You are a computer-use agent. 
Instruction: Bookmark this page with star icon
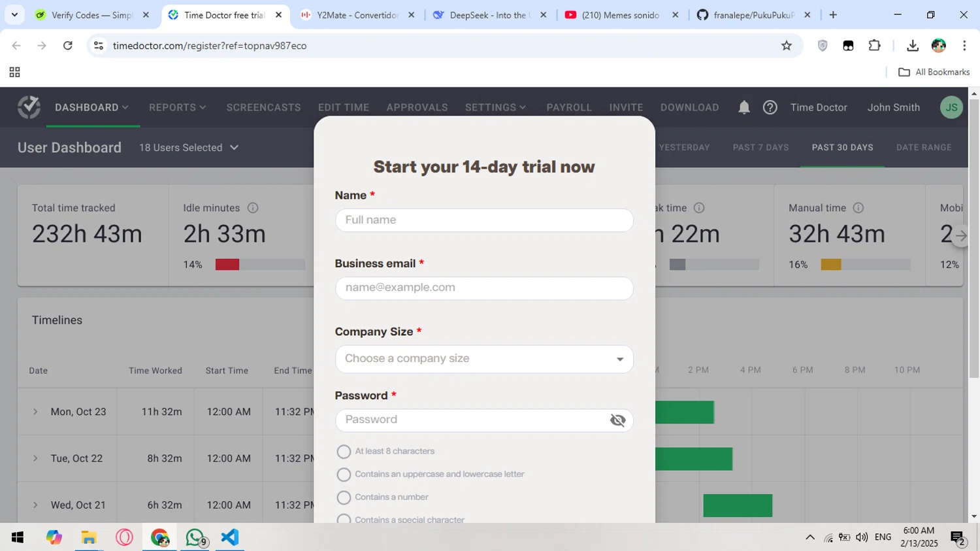787,46
